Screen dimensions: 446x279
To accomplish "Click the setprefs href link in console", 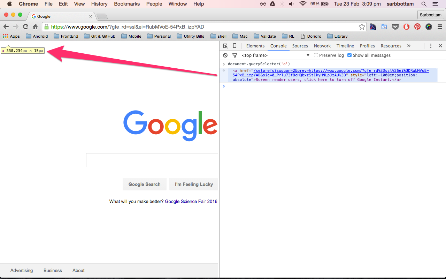I will point(331,73).
